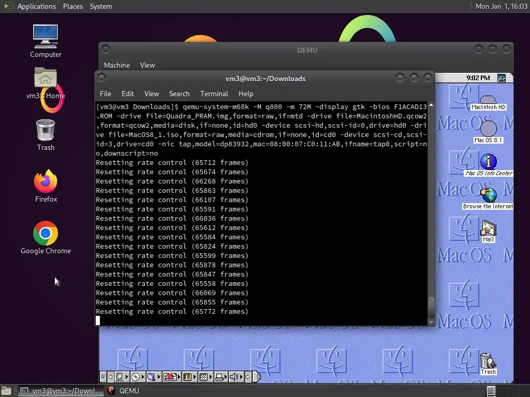Click the Control Strip left scroll arrow
Screen dimensions: 530x397
coord(110,377)
